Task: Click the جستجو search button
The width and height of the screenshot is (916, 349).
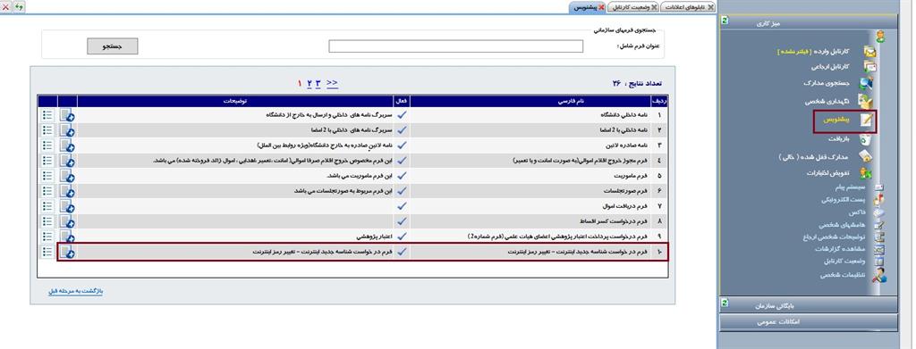Action: pyautogui.click(x=113, y=46)
